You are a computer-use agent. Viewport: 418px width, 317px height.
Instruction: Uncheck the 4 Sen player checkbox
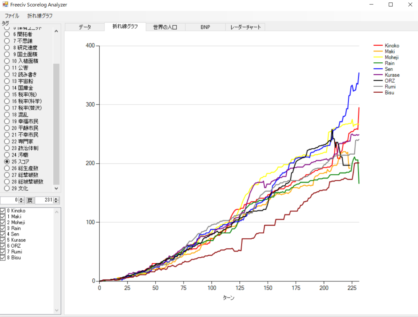(x=3, y=234)
